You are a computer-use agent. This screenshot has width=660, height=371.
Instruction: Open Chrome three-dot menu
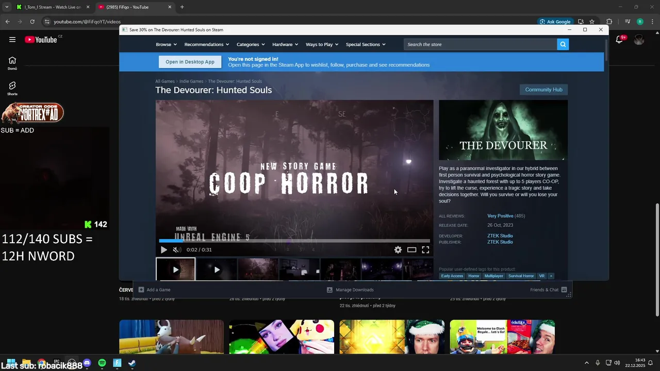(x=652, y=22)
